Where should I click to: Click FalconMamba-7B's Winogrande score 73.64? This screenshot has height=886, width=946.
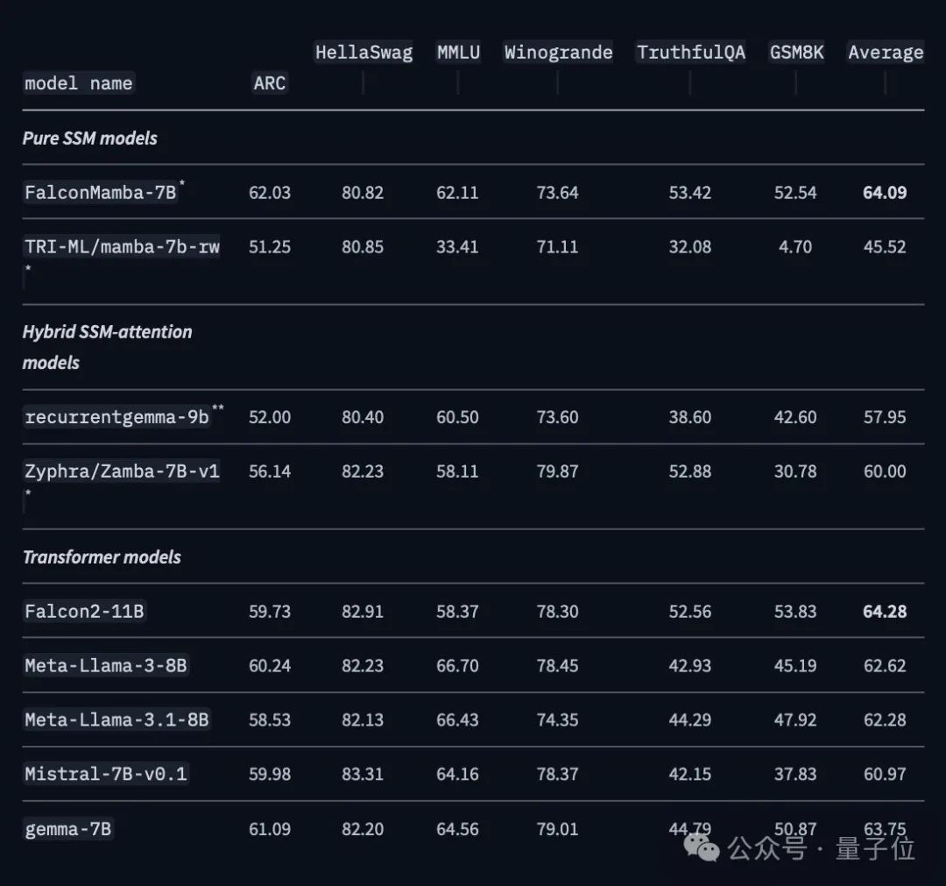pos(557,193)
